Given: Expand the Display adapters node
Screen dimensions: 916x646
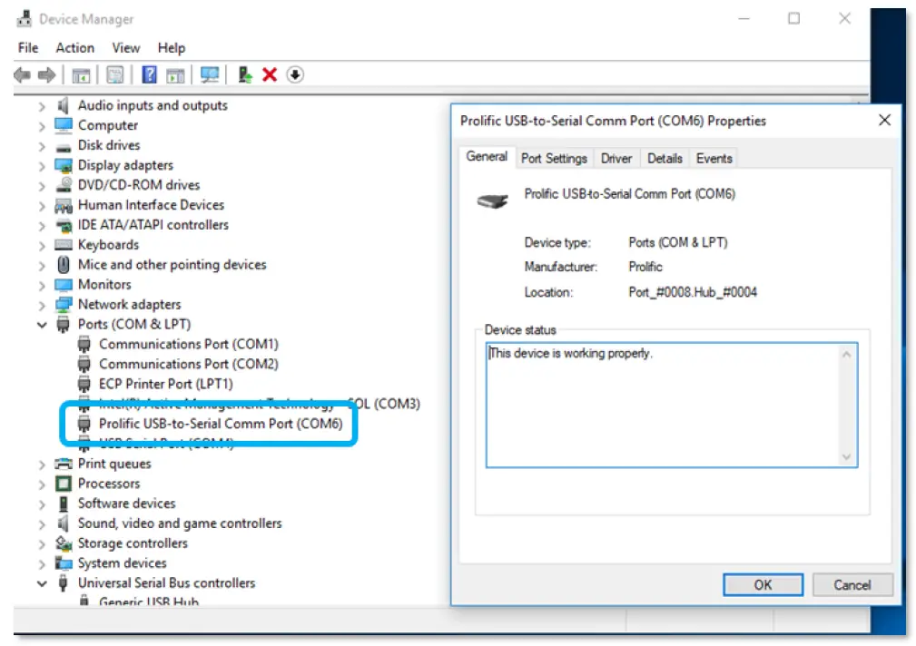Looking at the screenshot, I should (x=42, y=166).
